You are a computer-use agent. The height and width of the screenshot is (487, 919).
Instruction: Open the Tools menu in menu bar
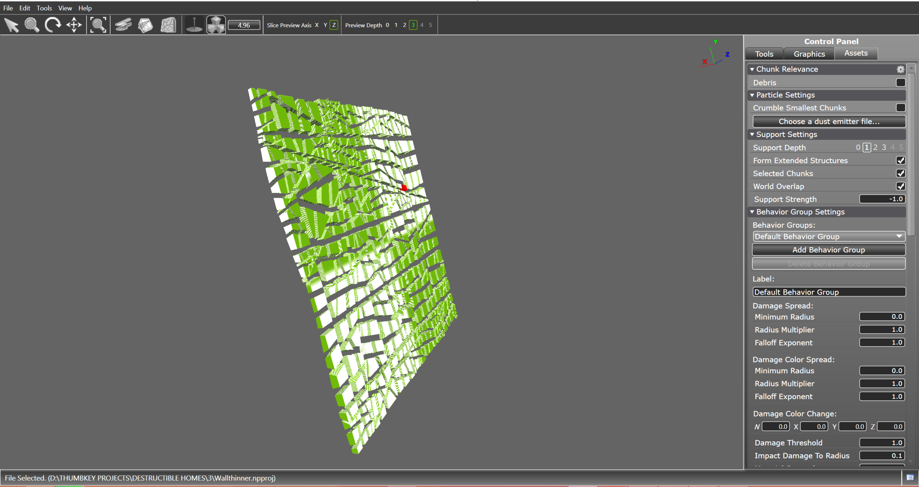click(x=44, y=8)
